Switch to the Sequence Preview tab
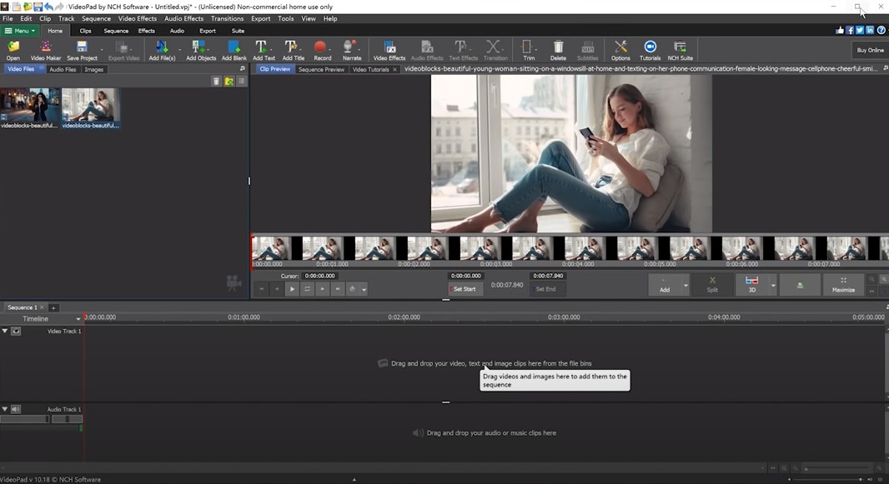 tap(321, 69)
